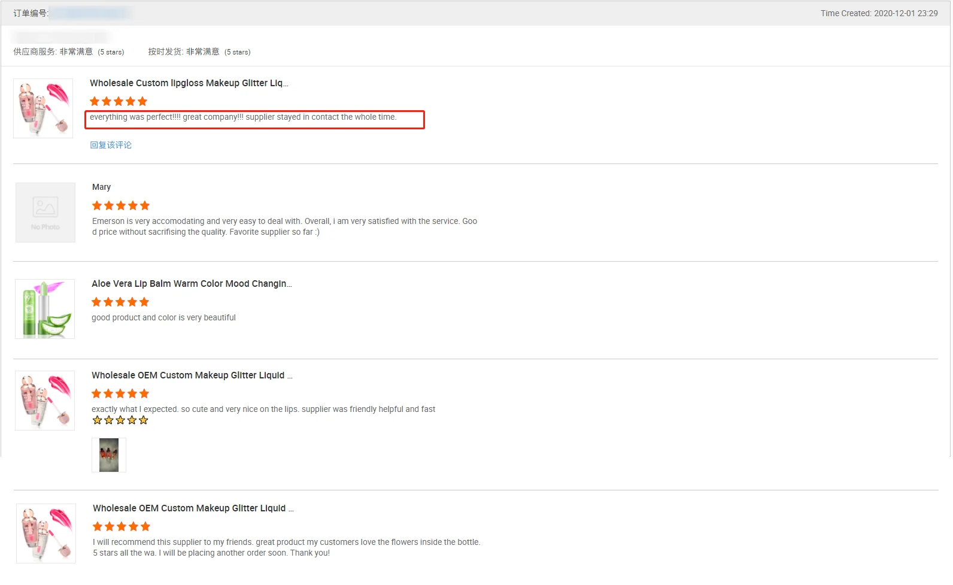Open the product title above 'exactly what I expected' review
This screenshot has width=953, height=585.
(192, 375)
